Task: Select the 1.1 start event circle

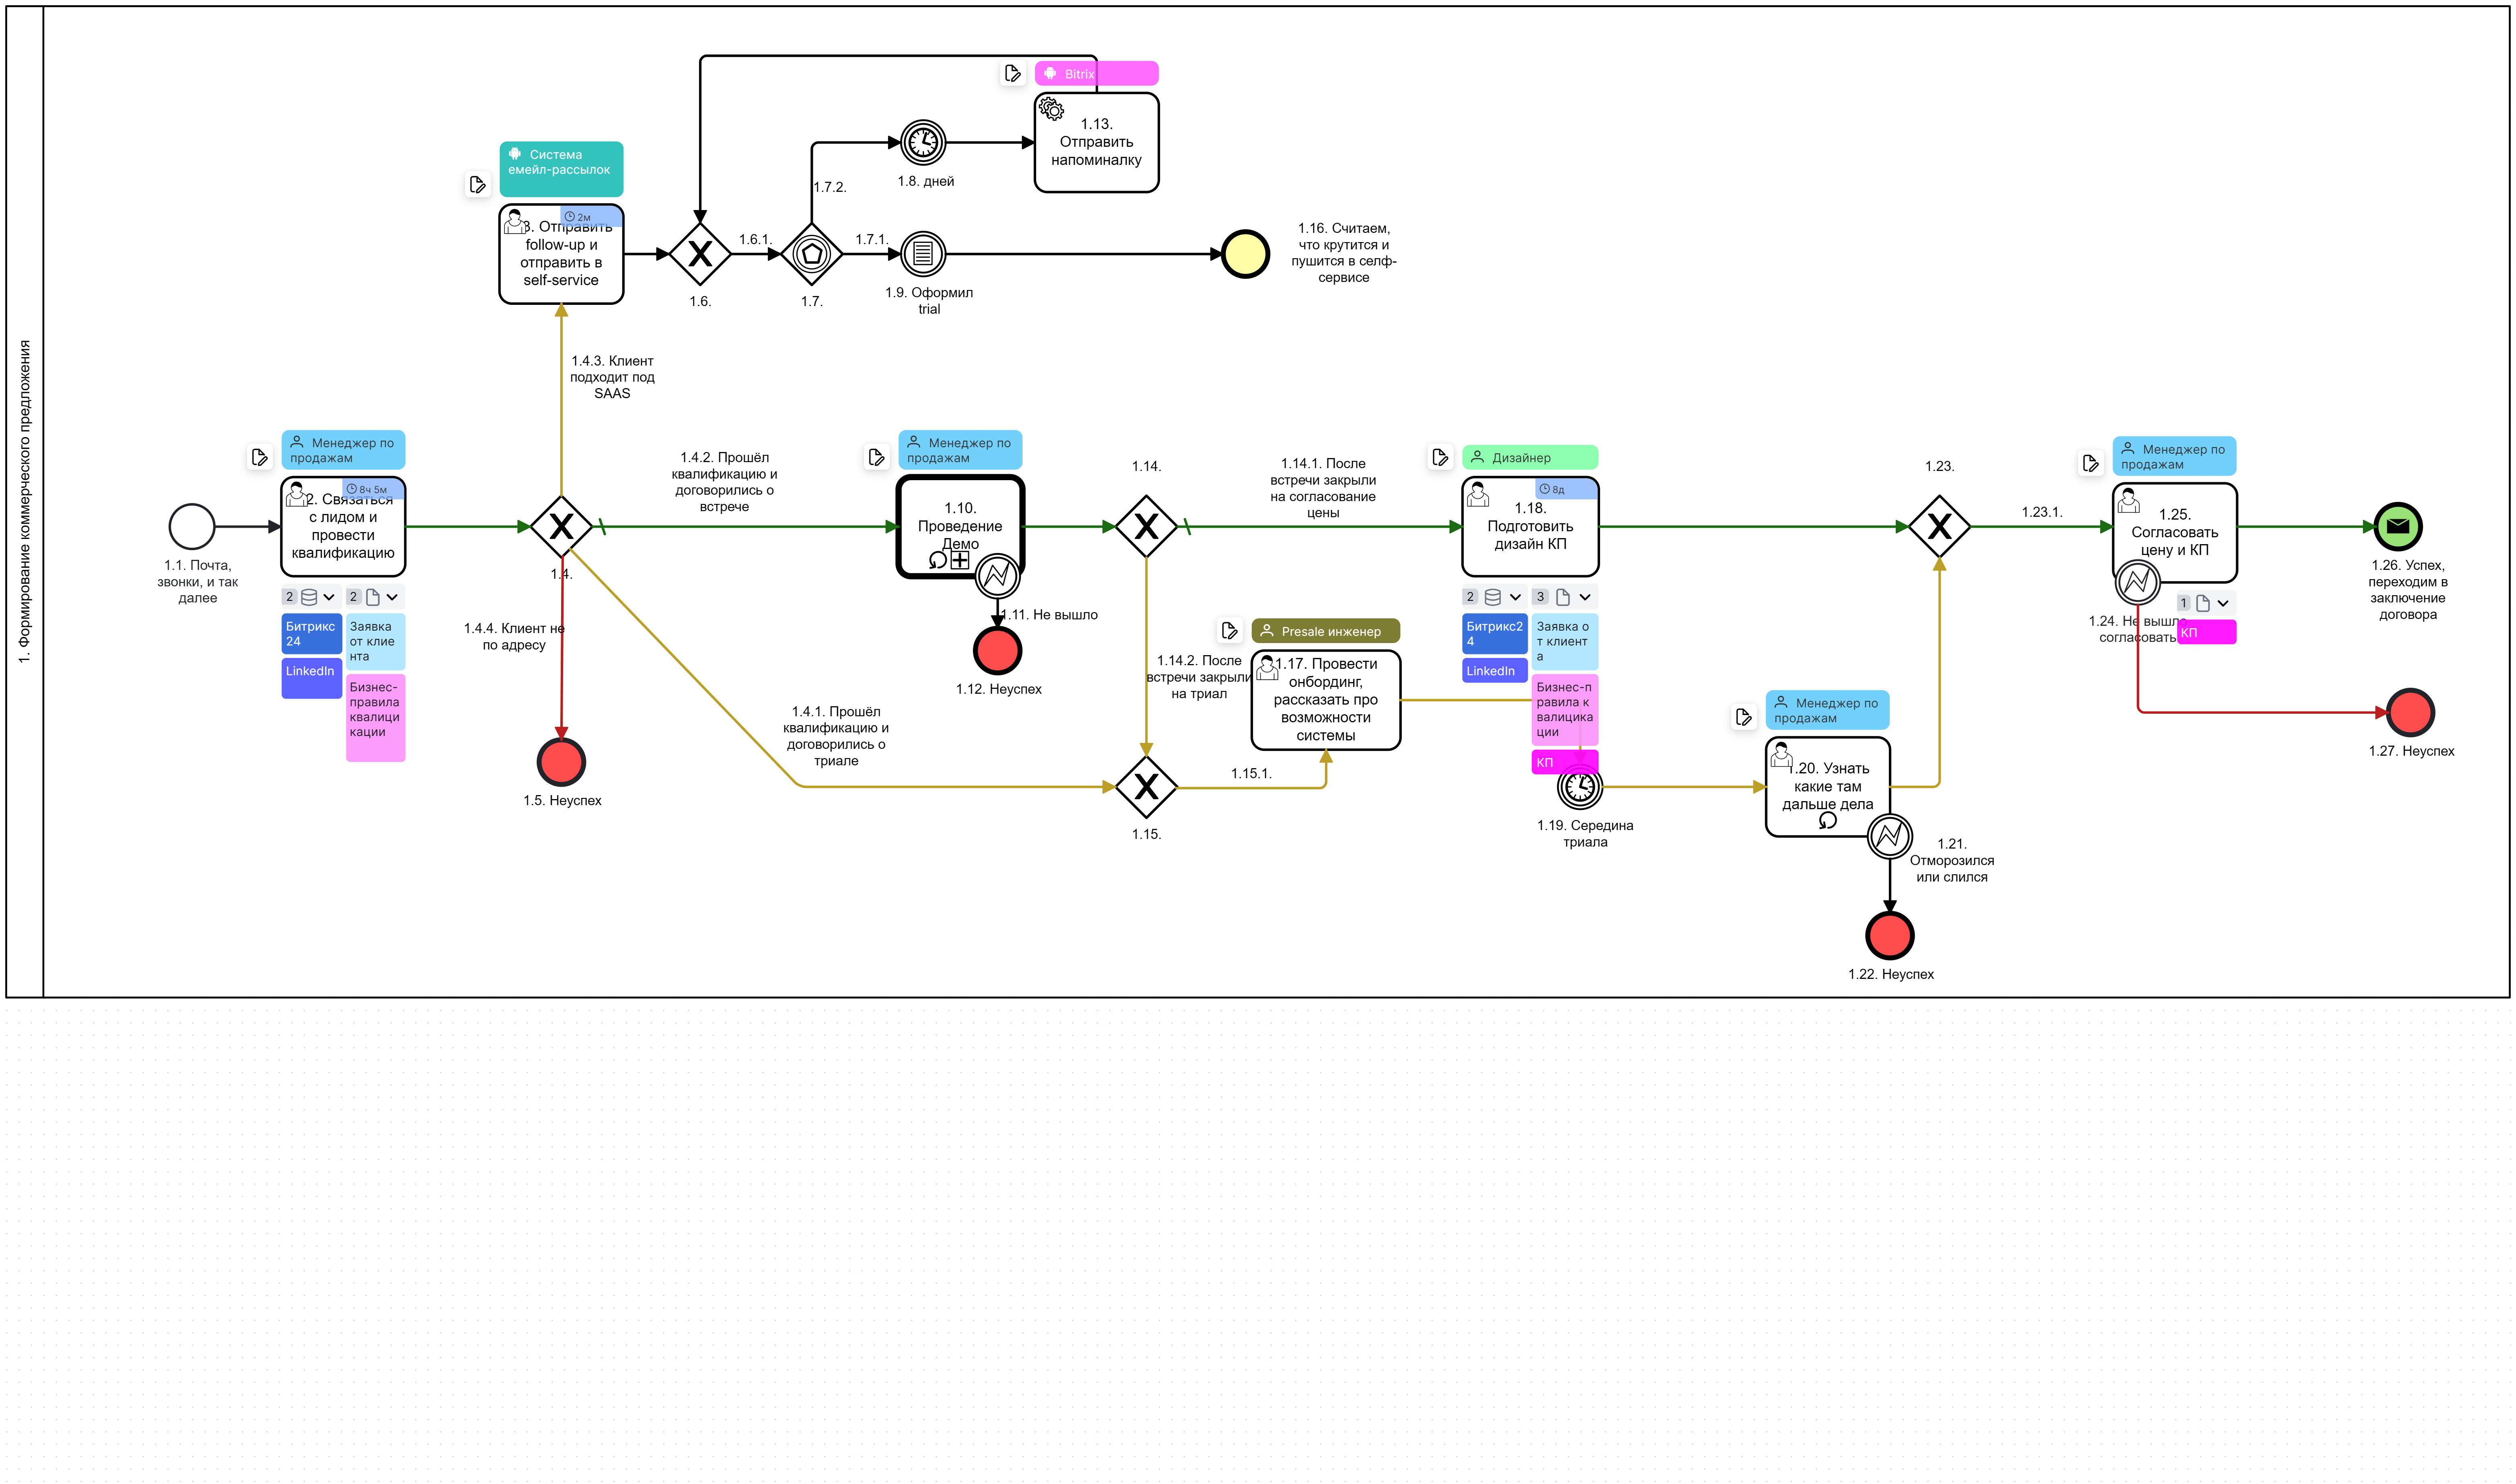Action: pyautogui.click(x=192, y=526)
